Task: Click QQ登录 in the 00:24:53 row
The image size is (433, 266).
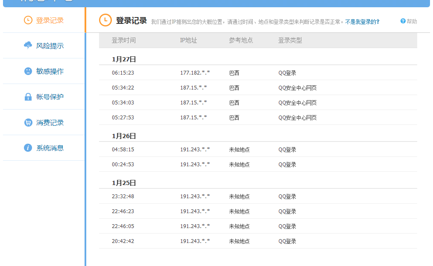Action: 287,164
